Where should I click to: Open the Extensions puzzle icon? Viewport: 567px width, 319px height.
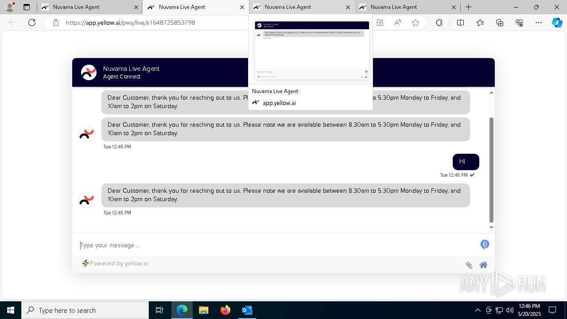point(439,23)
